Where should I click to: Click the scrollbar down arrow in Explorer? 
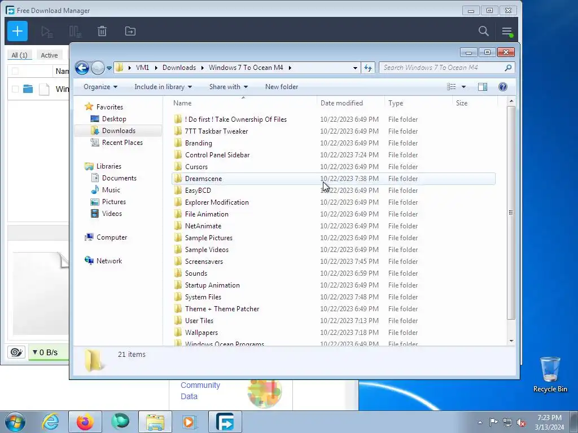tap(511, 341)
